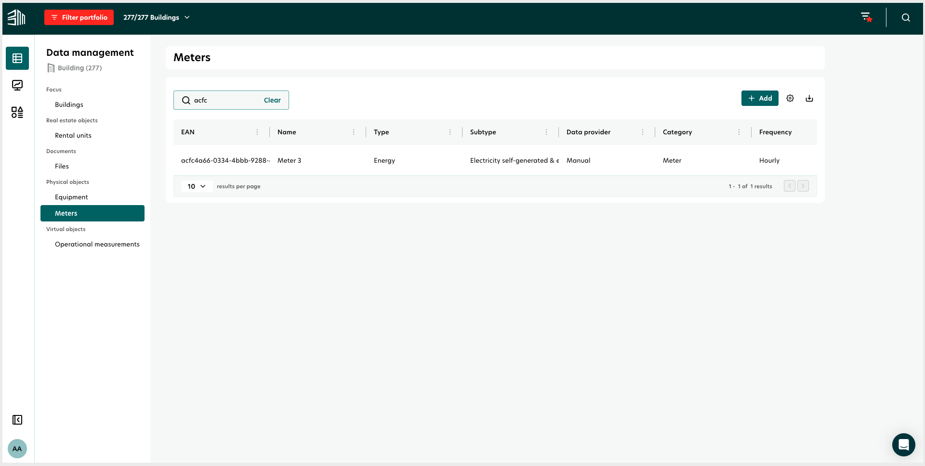Click the Building (277) icon
This screenshot has height=466, width=925.
pyautogui.click(x=51, y=68)
